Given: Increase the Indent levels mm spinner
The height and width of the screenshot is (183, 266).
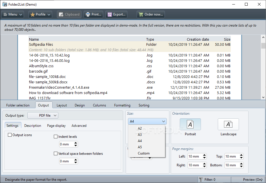Looking at the screenshot, I should point(76,143).
